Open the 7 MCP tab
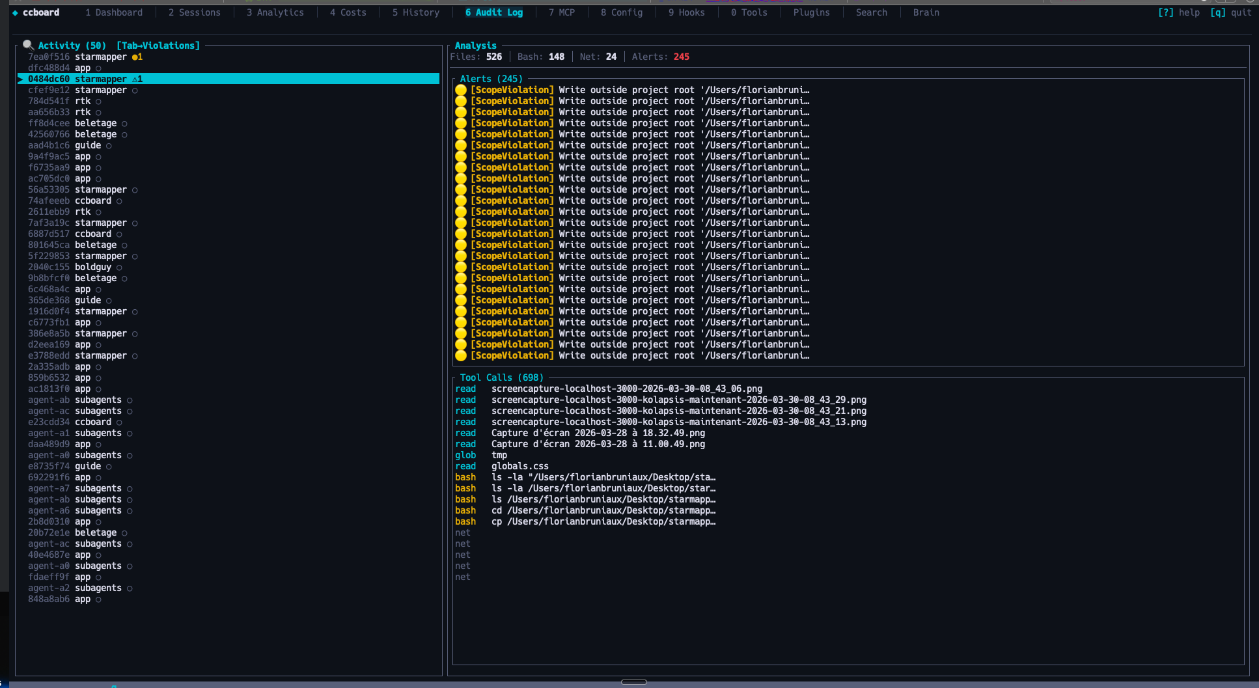 562,12
